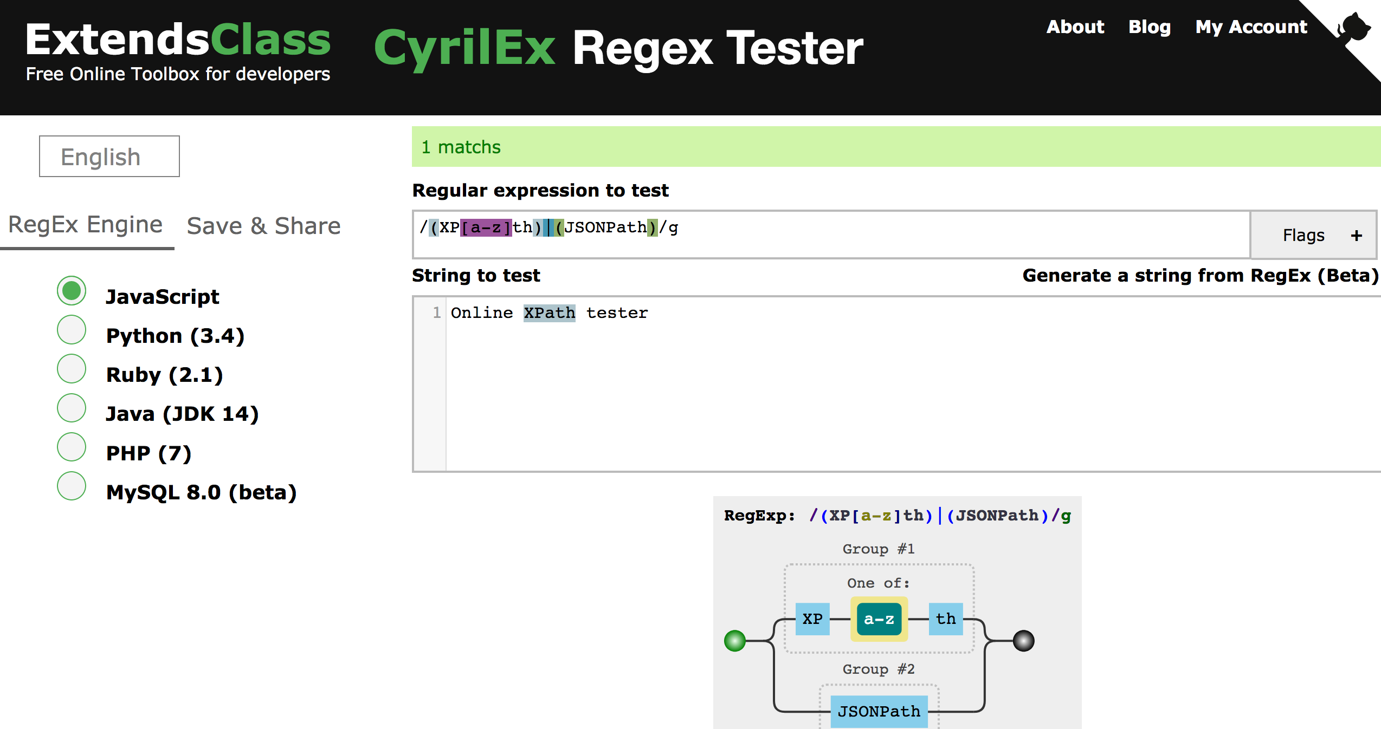Image resolution: width=1381 pixels, height=729 pixels.
Task: Click into the regular expression input field
Action: (831, 235)
